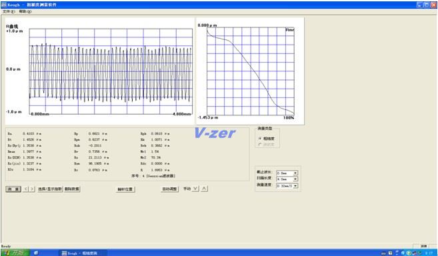The height and width of the screenshot is (256, 438).
Task: Click the 触针位置 button
Action: point(125,189)
